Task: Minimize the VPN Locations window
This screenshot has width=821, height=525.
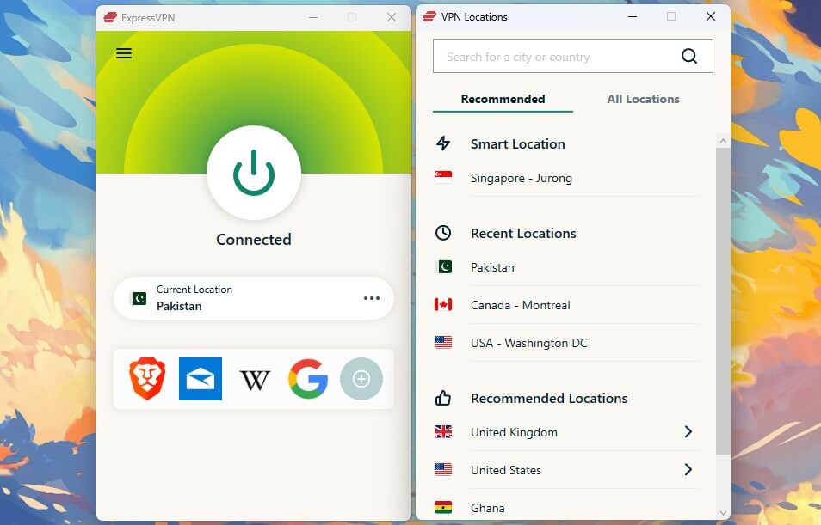Action: (633, 16)
